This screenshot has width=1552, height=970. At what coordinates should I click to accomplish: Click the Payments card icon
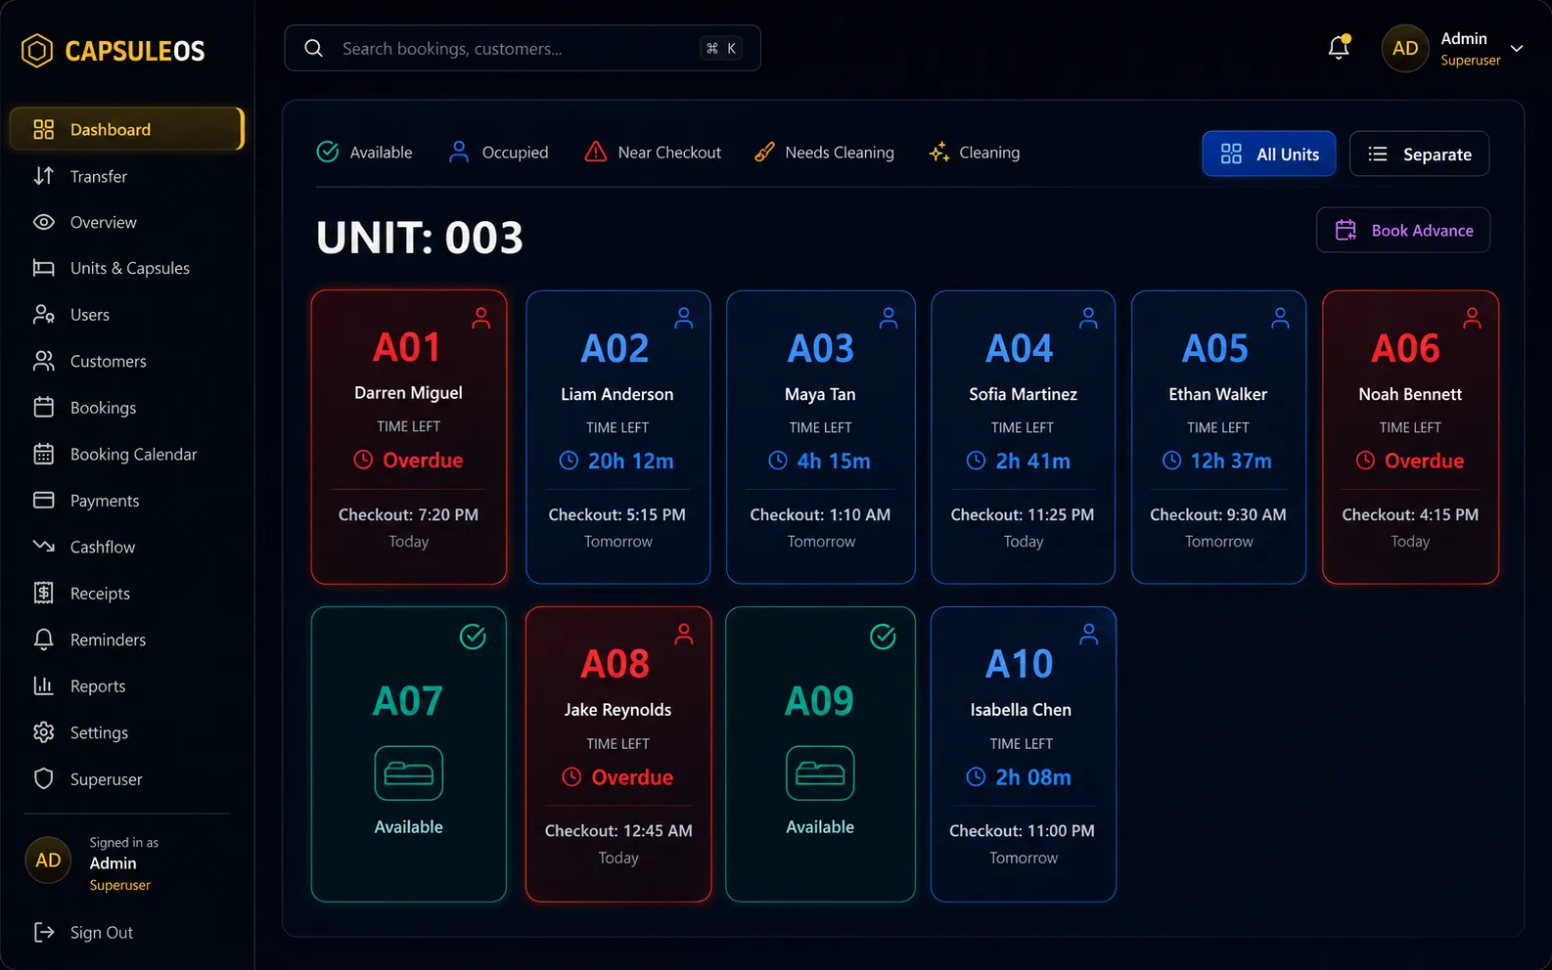[44, 500]
